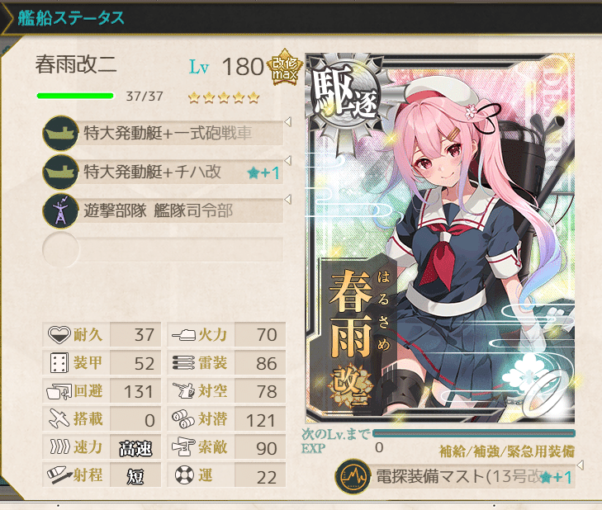
Task: Select the 遊撃部隊 艦隊司令部 equipment entry
Action: click(163, 210)
